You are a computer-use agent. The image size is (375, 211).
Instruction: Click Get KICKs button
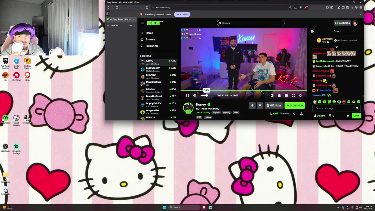342,23
